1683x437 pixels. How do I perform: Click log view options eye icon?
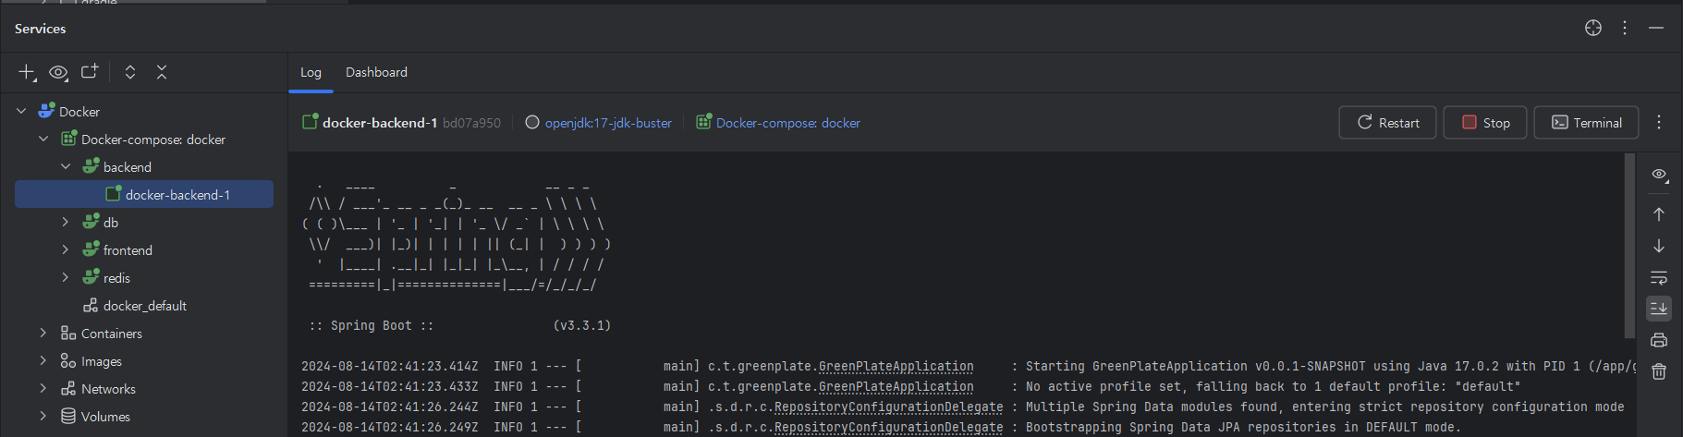(x=1660, y=175)
